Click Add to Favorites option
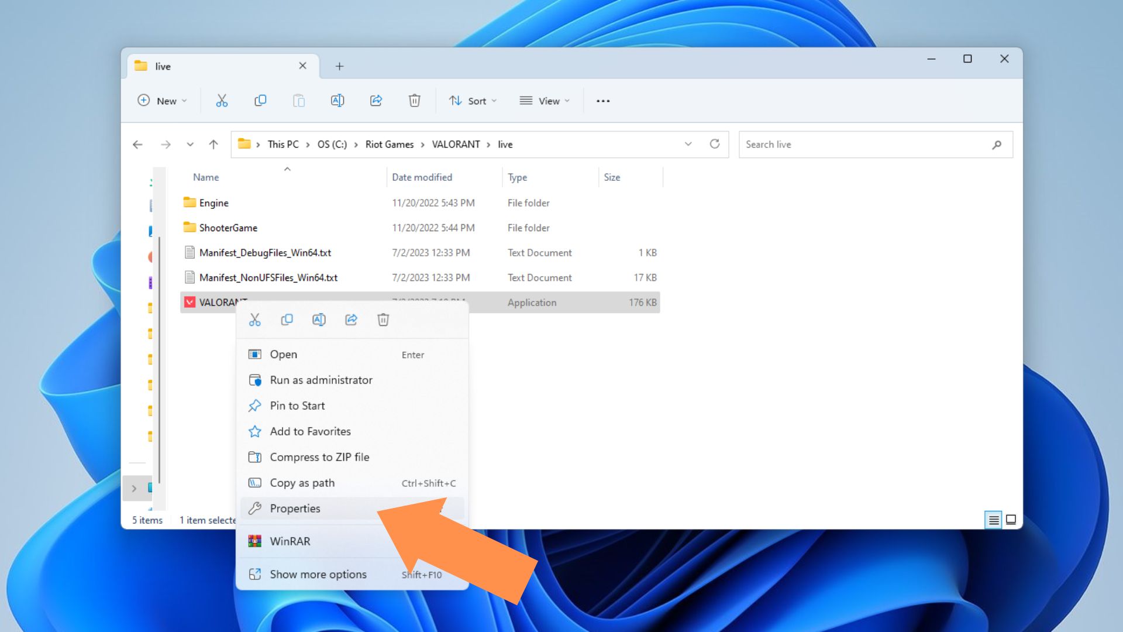 click(310, 431)
